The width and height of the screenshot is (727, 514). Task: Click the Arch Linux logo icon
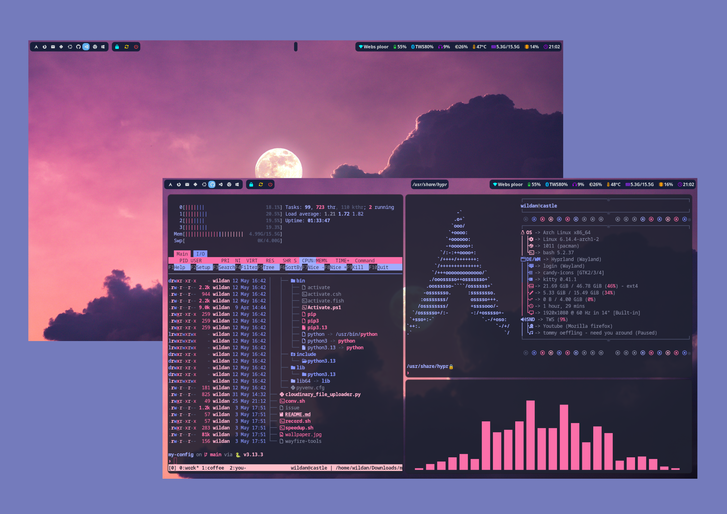[x=171, y=184]
